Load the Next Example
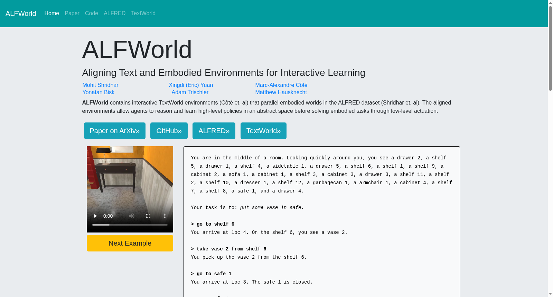 [x=130, y=243]
